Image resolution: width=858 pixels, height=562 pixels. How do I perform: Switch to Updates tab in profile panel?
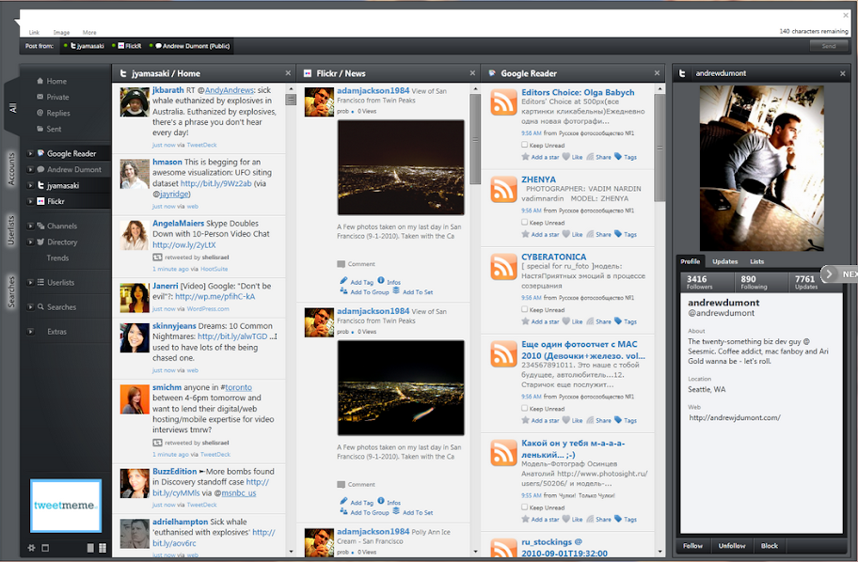[724, 261]
